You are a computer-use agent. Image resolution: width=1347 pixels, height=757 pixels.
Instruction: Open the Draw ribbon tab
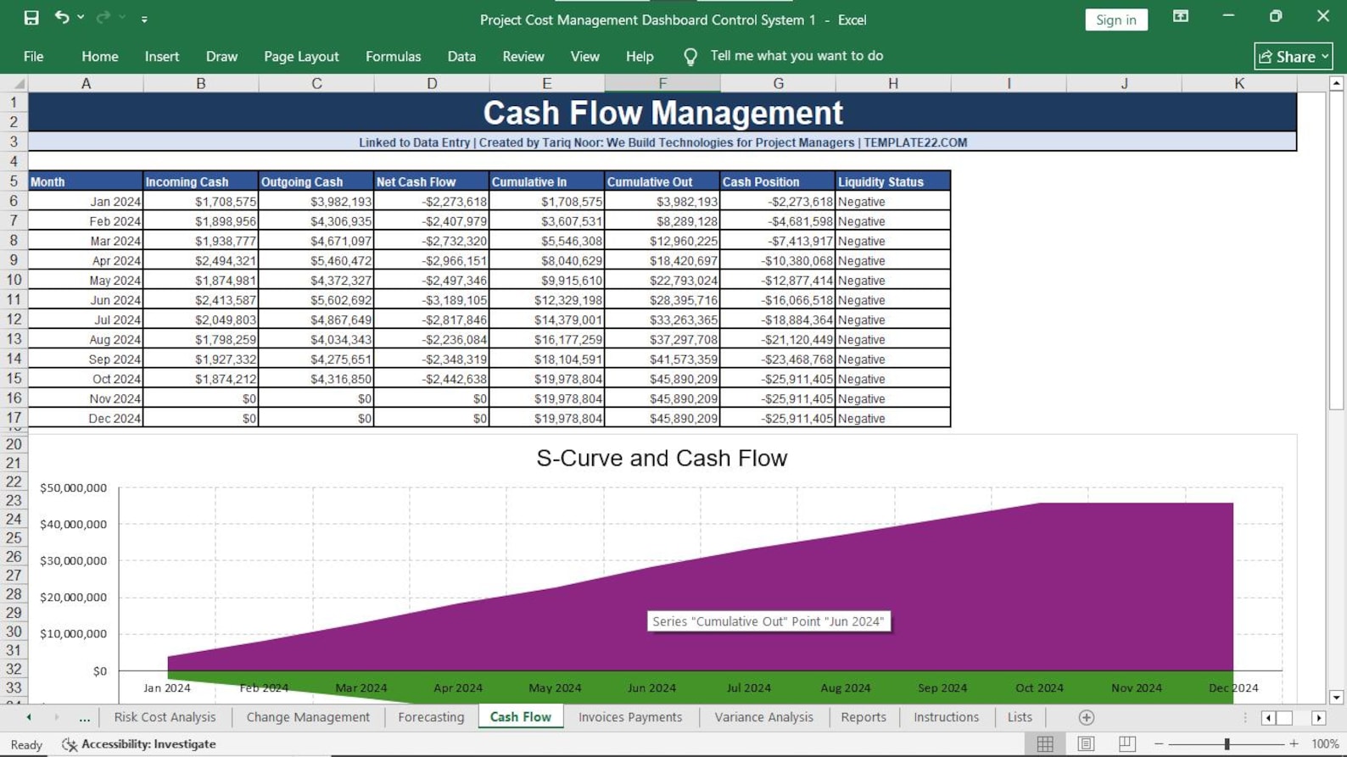221,57
